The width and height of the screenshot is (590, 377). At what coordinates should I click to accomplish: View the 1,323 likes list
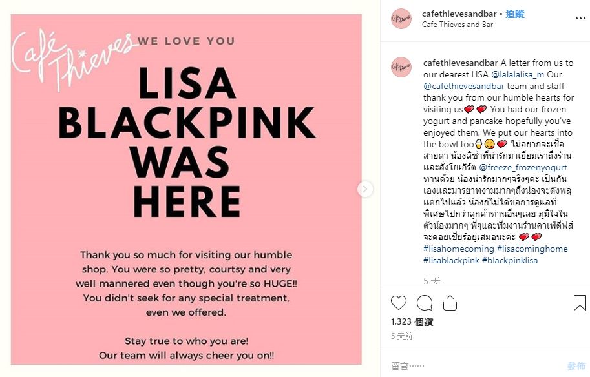(x=412, y=321)
